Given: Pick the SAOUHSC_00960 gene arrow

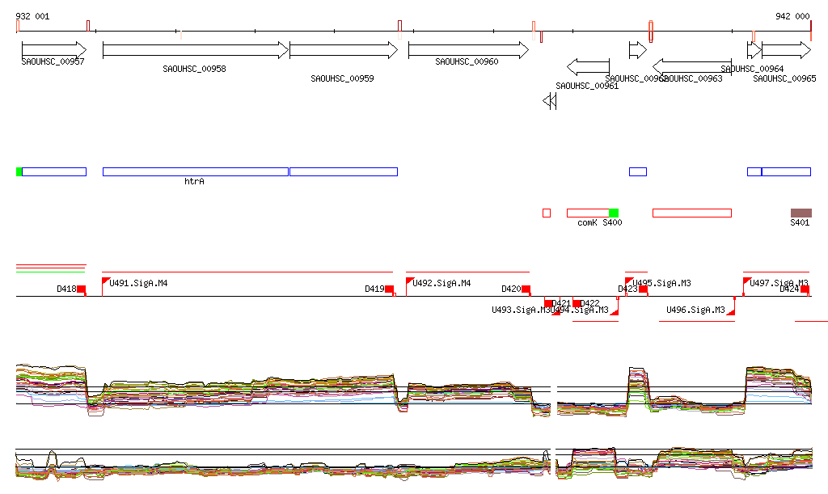Looking at the screenshot, I should 468,50.
